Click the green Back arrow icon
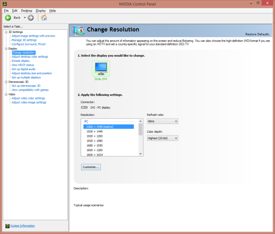The image size is (275, 234). pos(8,18)
